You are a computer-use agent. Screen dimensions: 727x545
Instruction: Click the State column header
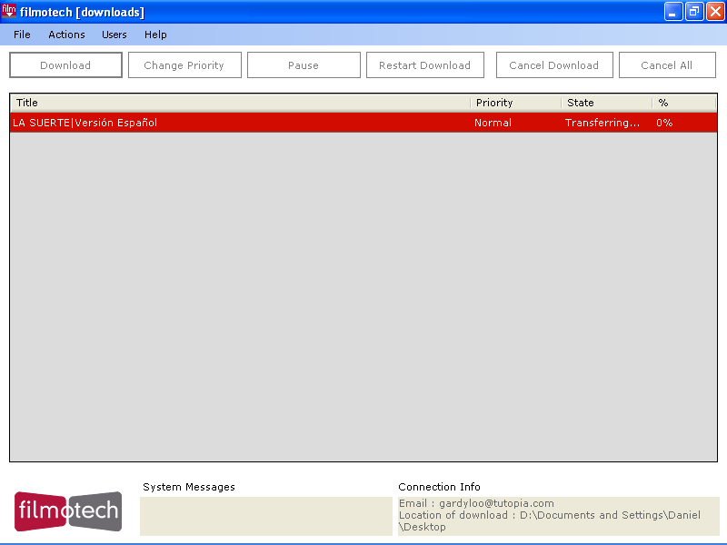605,103
